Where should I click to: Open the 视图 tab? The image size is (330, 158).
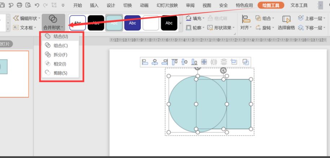(207, 5)
